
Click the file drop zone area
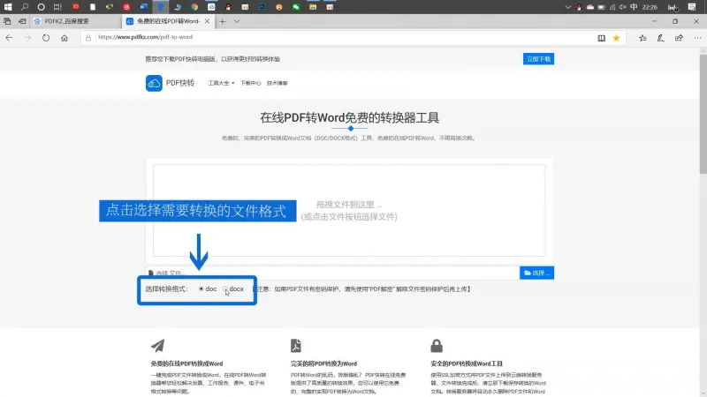pyautogui.click(x=349, y=210)
